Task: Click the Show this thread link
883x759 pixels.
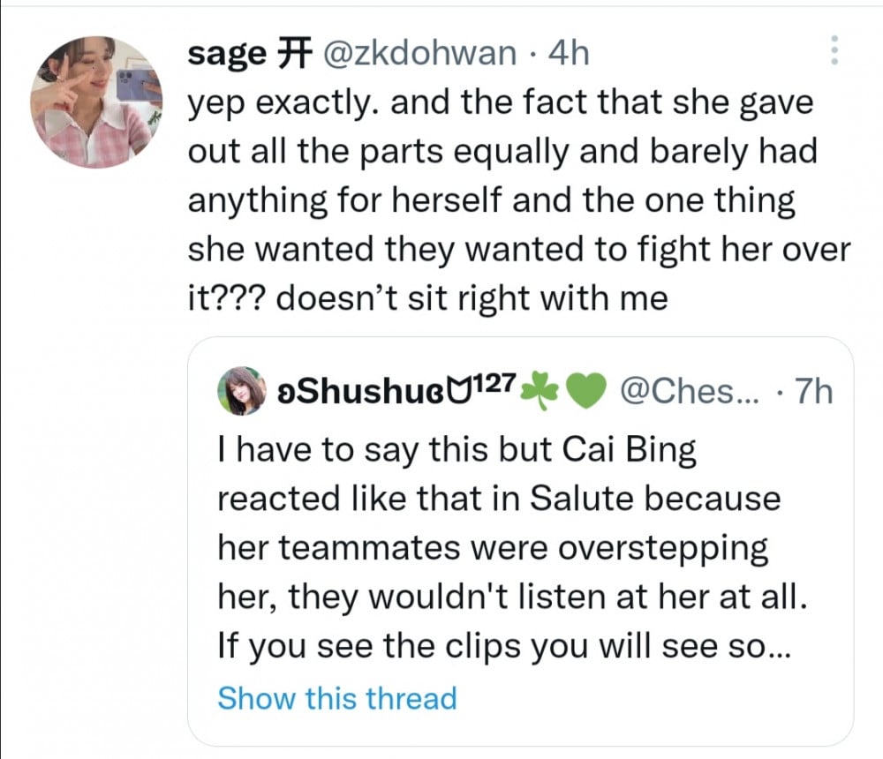Action: 336,698
